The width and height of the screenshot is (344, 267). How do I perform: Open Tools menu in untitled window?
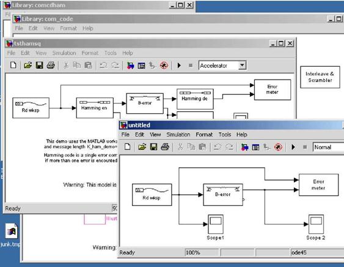coord(225,134)
